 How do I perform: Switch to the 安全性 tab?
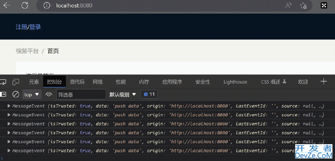point(203,82)
